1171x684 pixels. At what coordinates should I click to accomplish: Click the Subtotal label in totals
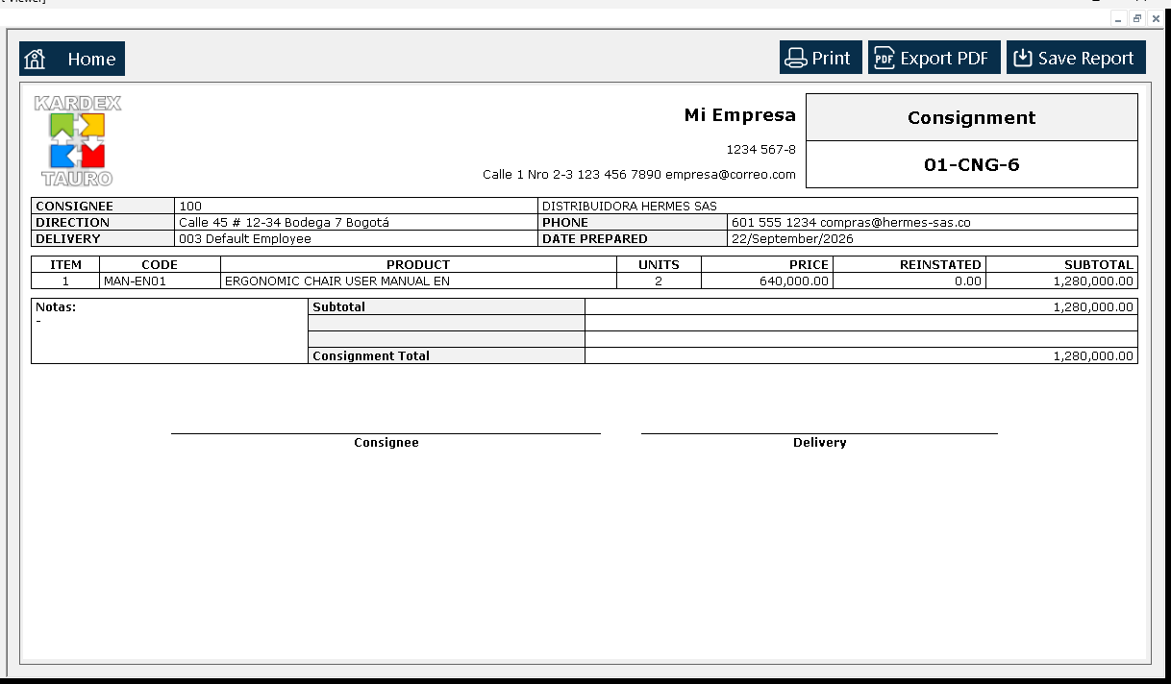click(338, 307)
